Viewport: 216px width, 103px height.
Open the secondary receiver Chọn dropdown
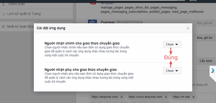(172, 71)
